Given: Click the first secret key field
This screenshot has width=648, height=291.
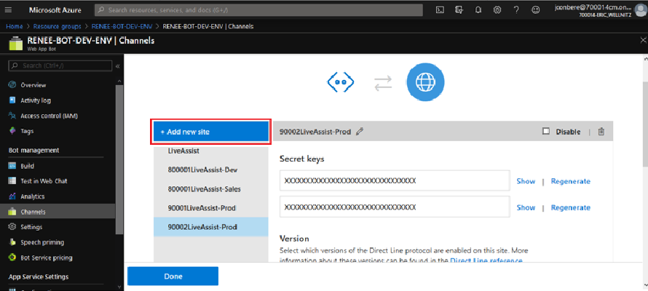Looking at the screenshot, I should point(395,181).
